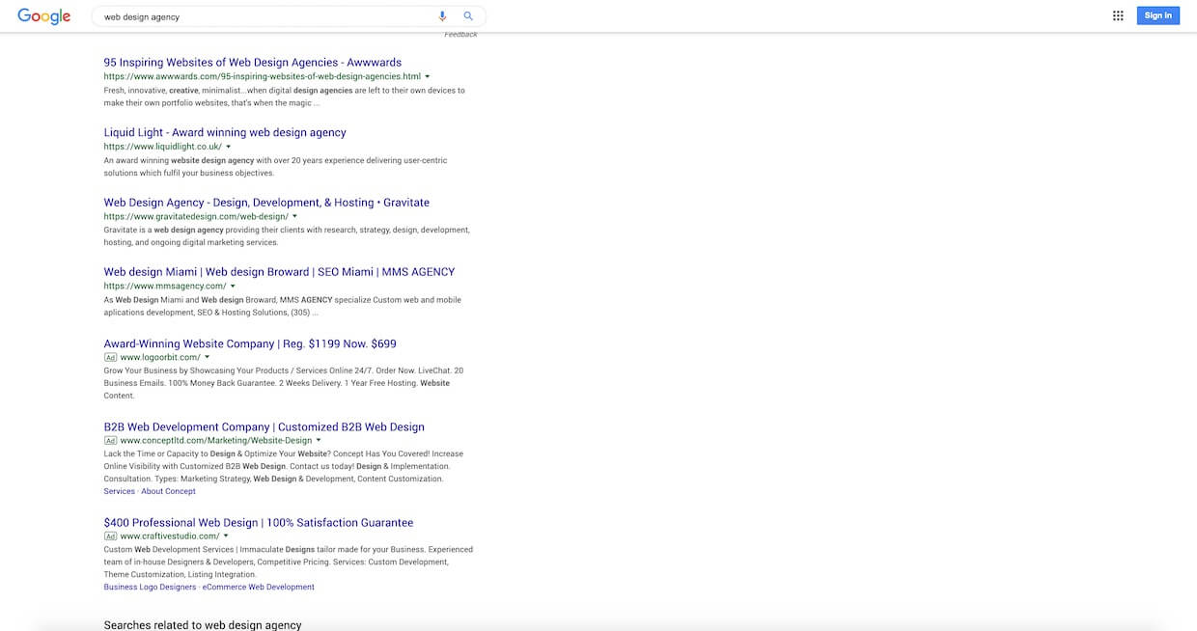Click the Ad badge next to craftivestudio.com

pyautogui.click(x=111, y=535)
